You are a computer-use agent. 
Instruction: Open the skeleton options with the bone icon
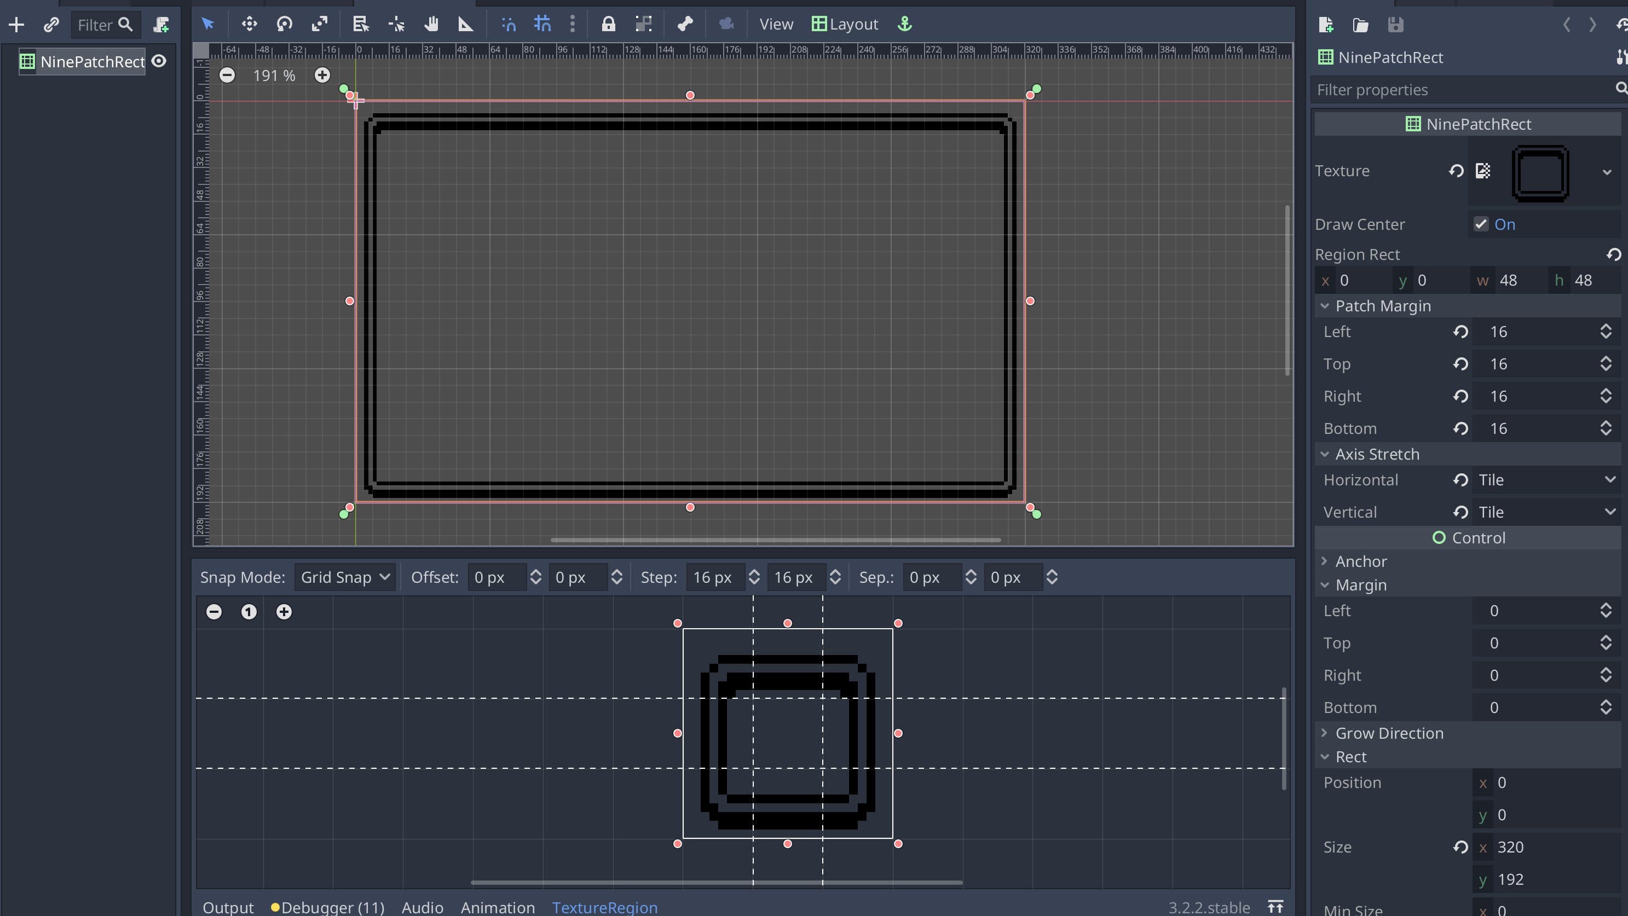coord(684,24)
